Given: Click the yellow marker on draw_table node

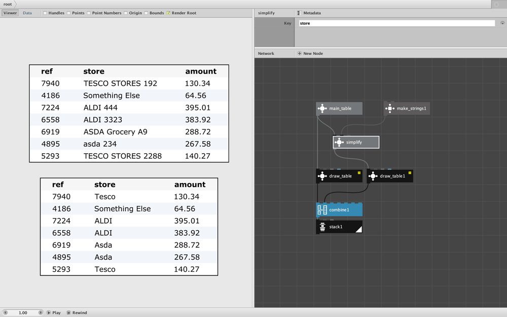Looking at the screenshot, I should click(359, 173).
